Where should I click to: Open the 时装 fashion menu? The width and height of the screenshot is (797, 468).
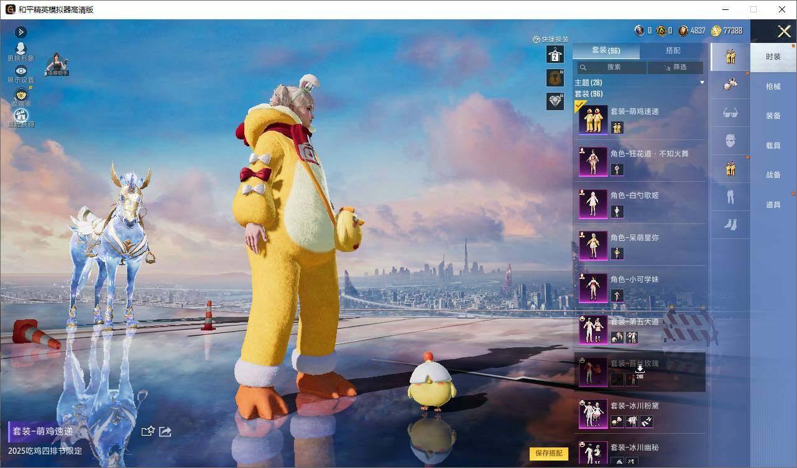point(773,57)
